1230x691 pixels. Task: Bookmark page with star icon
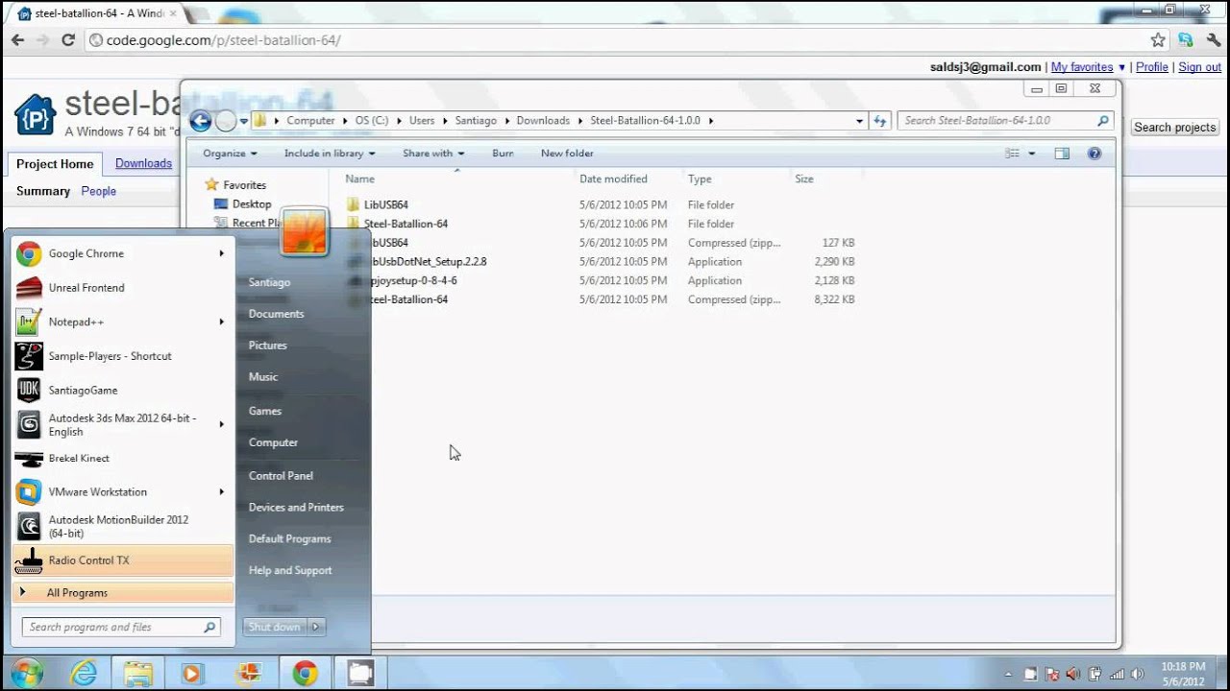pos(1158,40)
